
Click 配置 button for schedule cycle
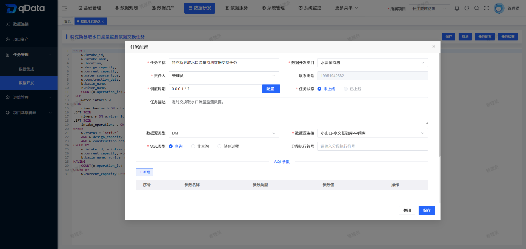tap(271, 89)
